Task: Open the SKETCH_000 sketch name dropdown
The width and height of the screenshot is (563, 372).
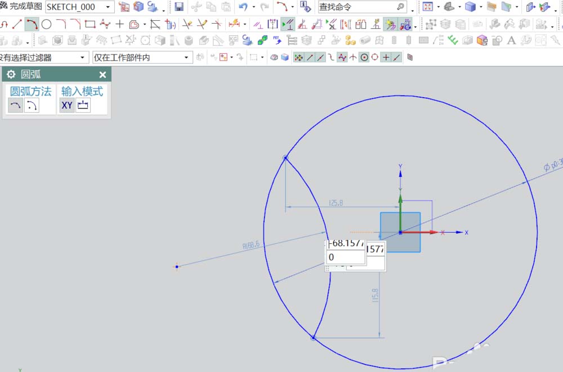Action: click(x=108, y=7)
